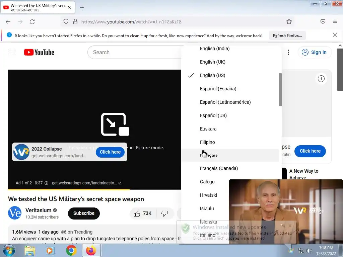Image resolution: width=343 pixels, height=257 pixels.
Task: Bookmark this page with the star icon
Action: click(x=289, y=21)
